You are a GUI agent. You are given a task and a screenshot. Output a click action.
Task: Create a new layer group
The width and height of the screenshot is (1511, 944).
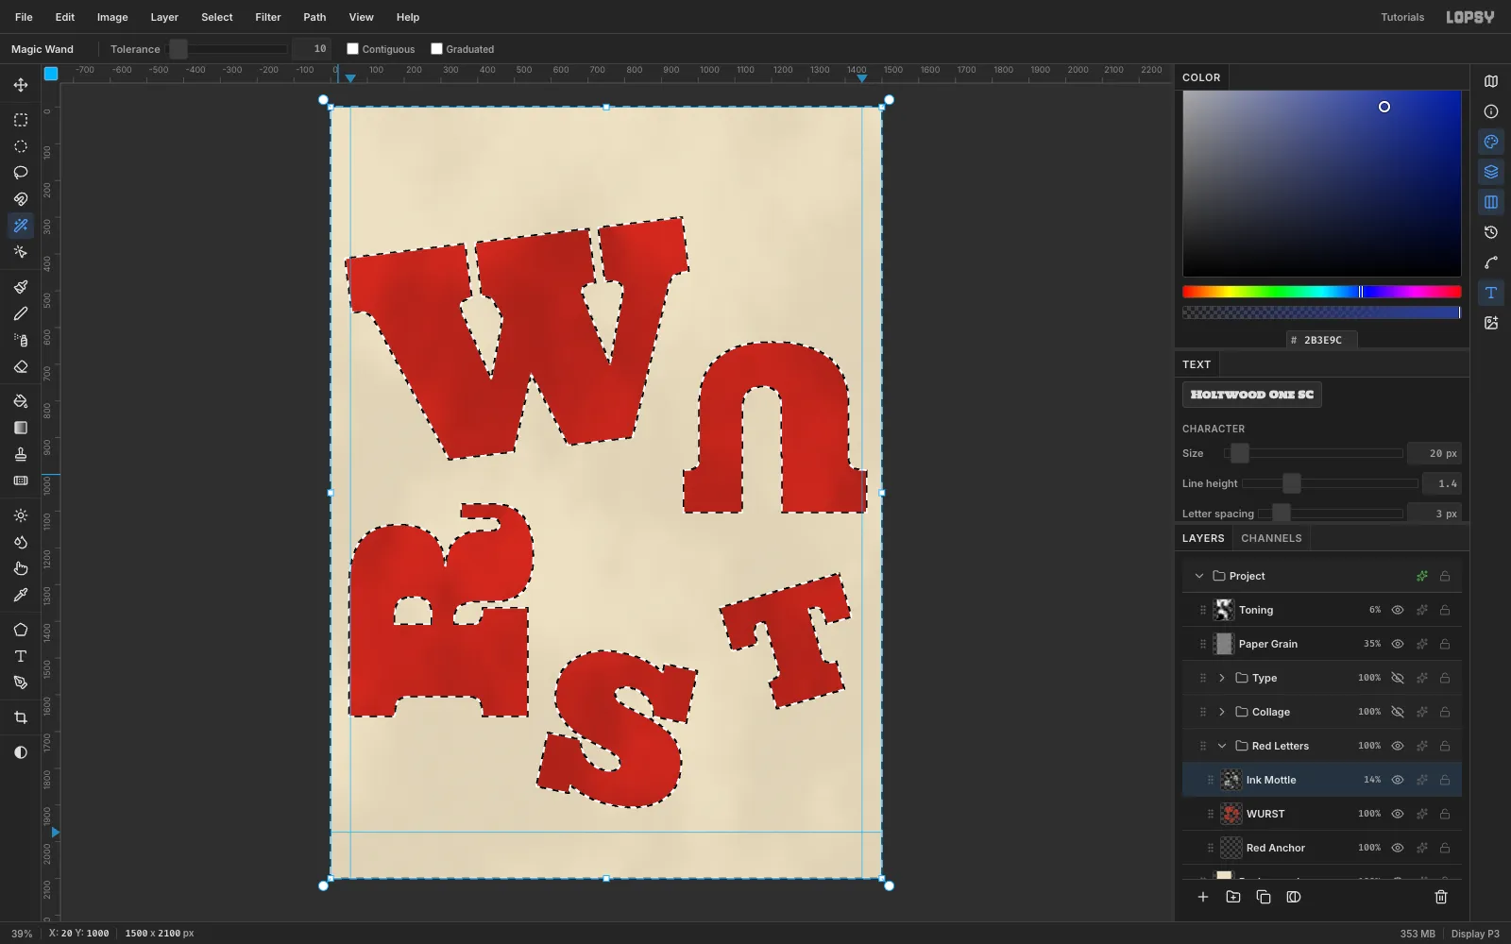tap(1233, 897)
